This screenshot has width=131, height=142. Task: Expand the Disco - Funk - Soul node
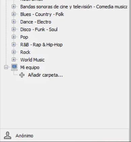pos(13,29)
